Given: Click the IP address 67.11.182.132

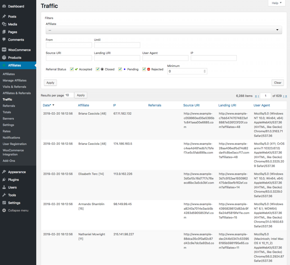Looking at the screenshot, I should [x=122, y=113].
